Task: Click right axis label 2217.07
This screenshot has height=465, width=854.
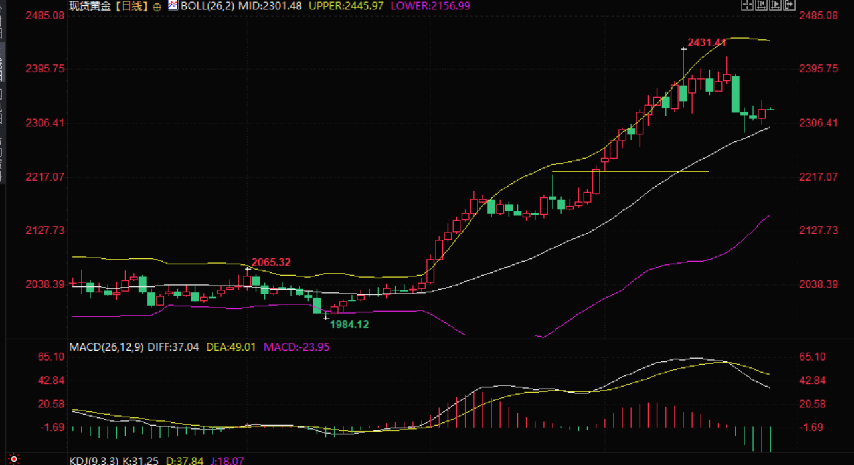Action: [x=818, y=177]
